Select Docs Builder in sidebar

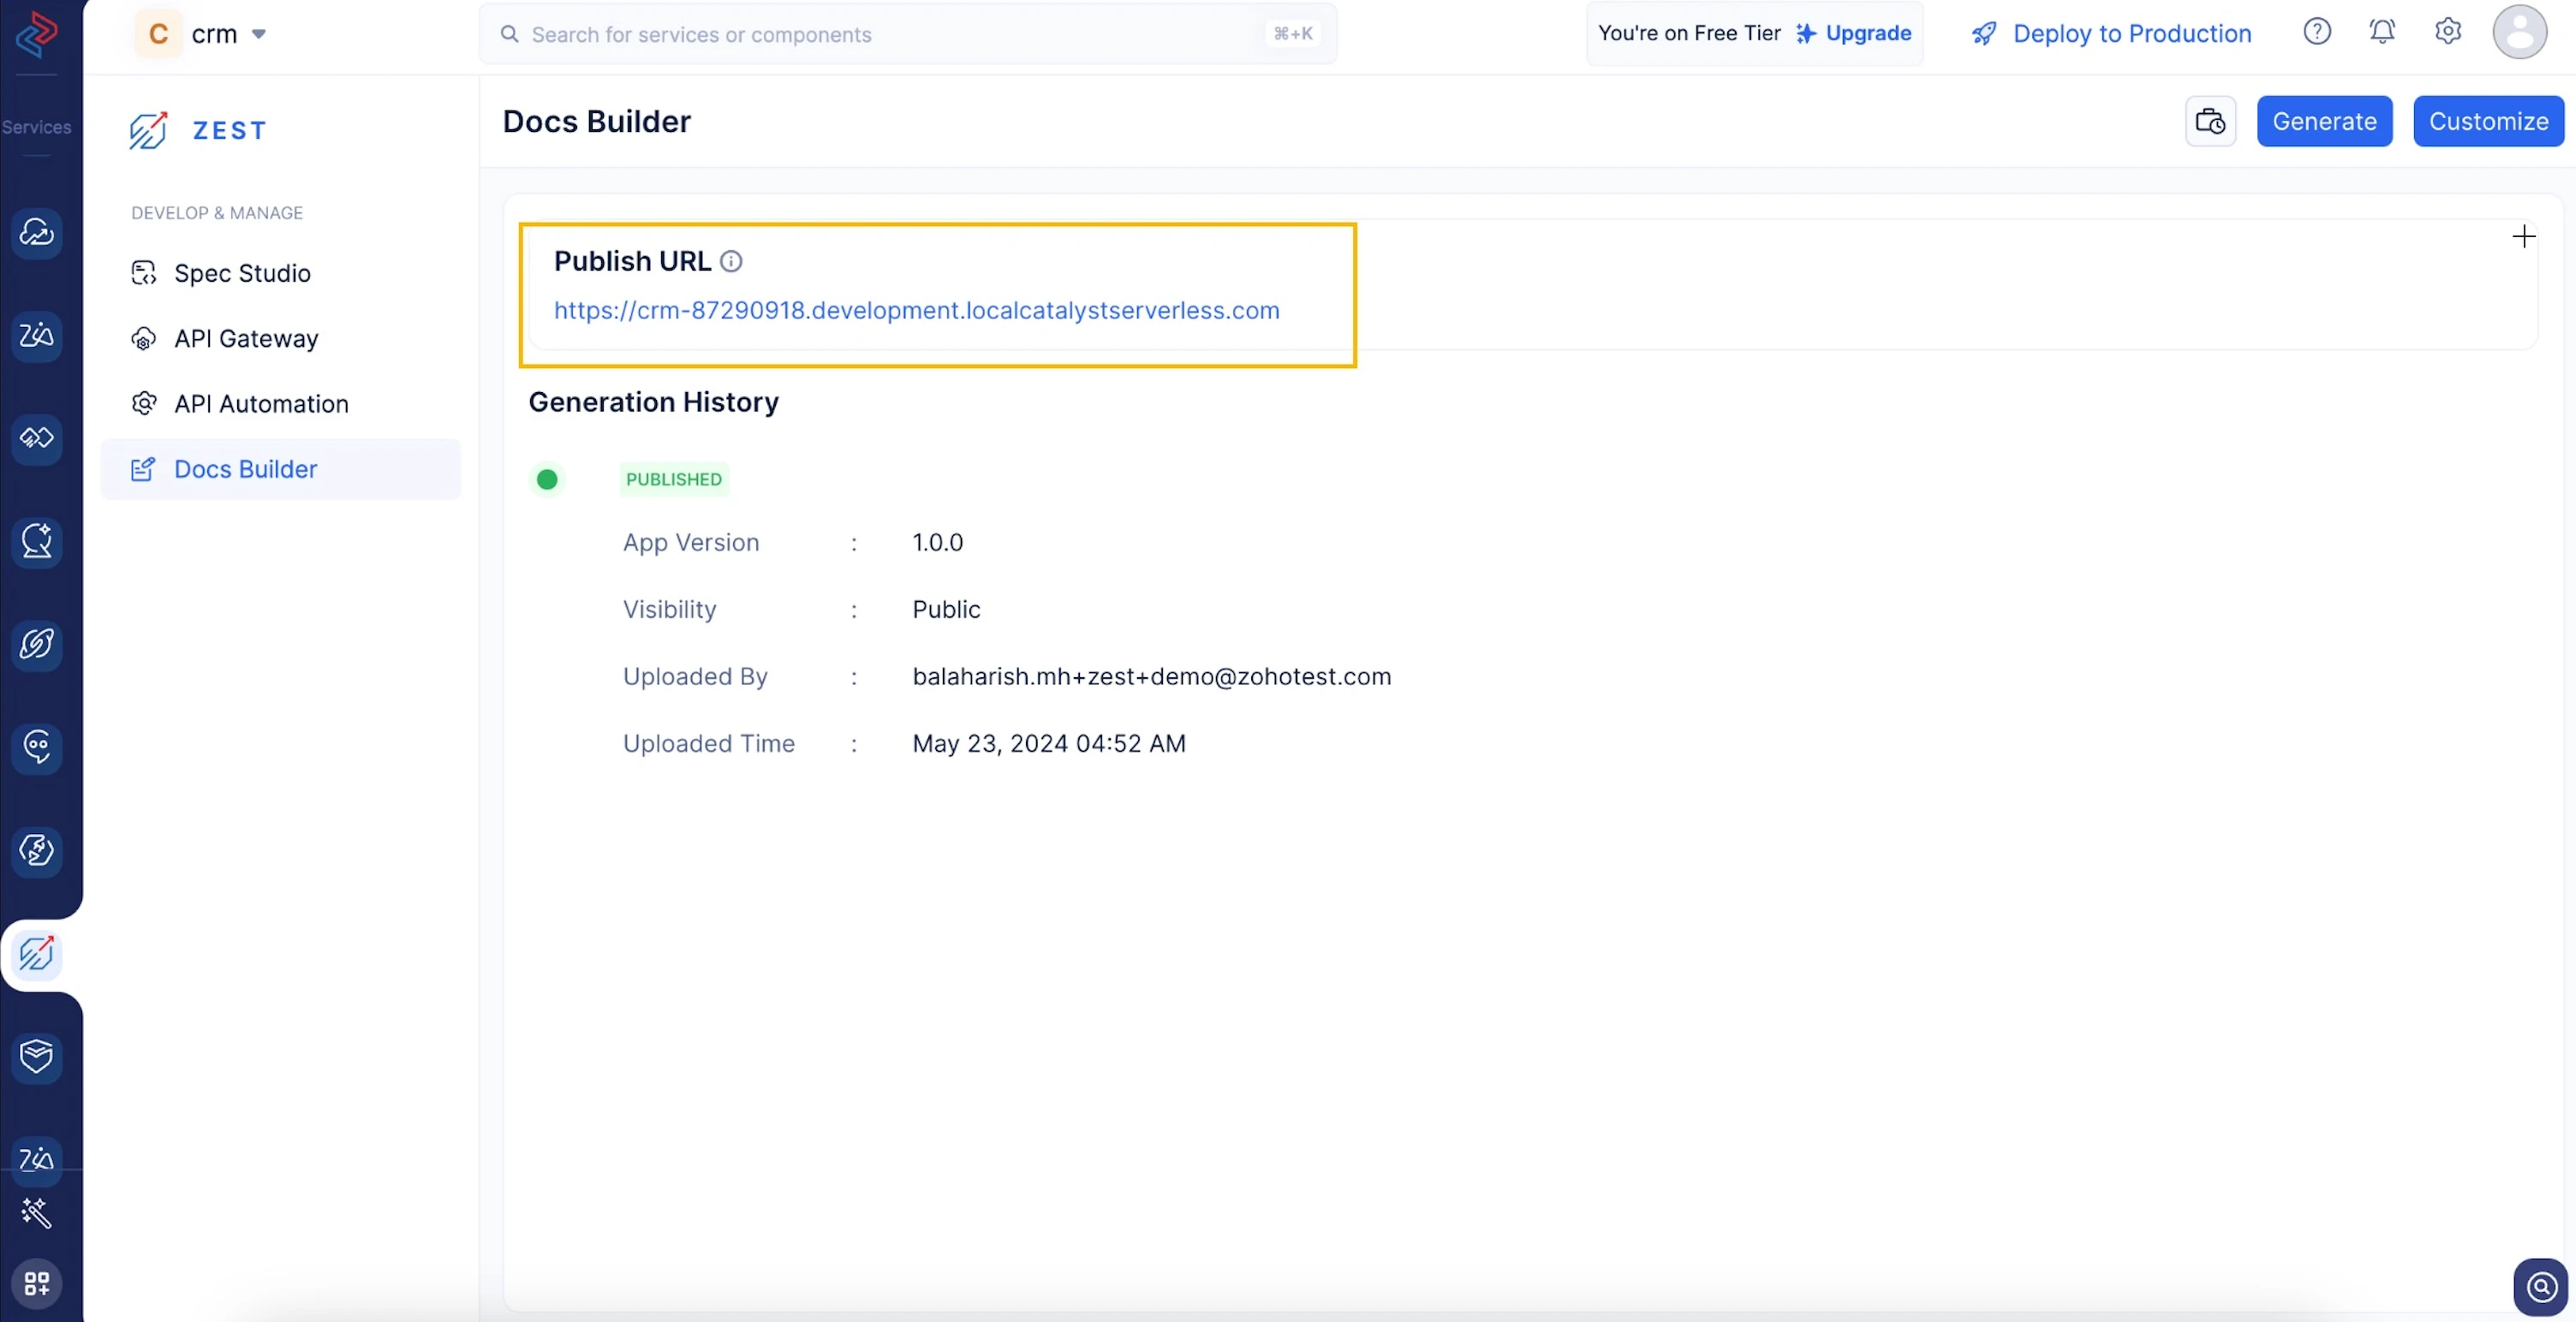pyautogui.click(x=280, y=469)
